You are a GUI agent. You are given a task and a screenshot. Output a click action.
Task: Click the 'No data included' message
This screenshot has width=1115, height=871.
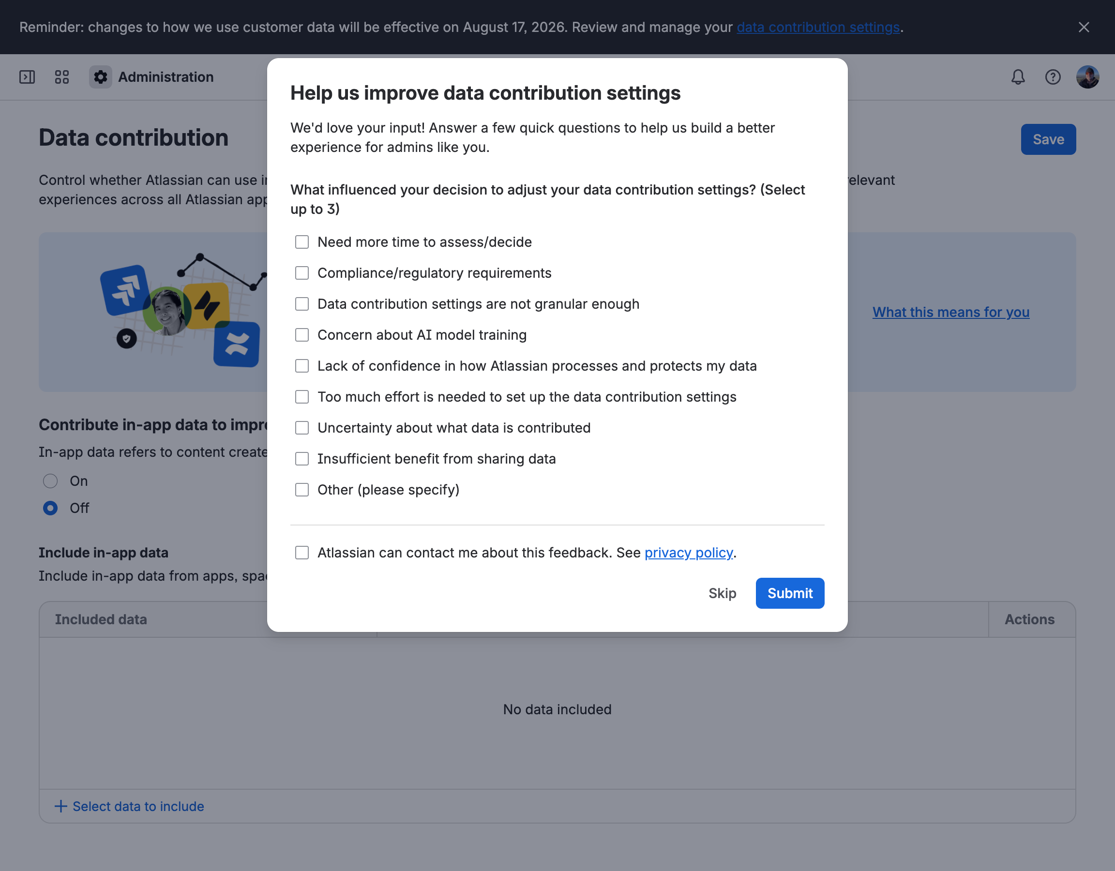(557, 709)
